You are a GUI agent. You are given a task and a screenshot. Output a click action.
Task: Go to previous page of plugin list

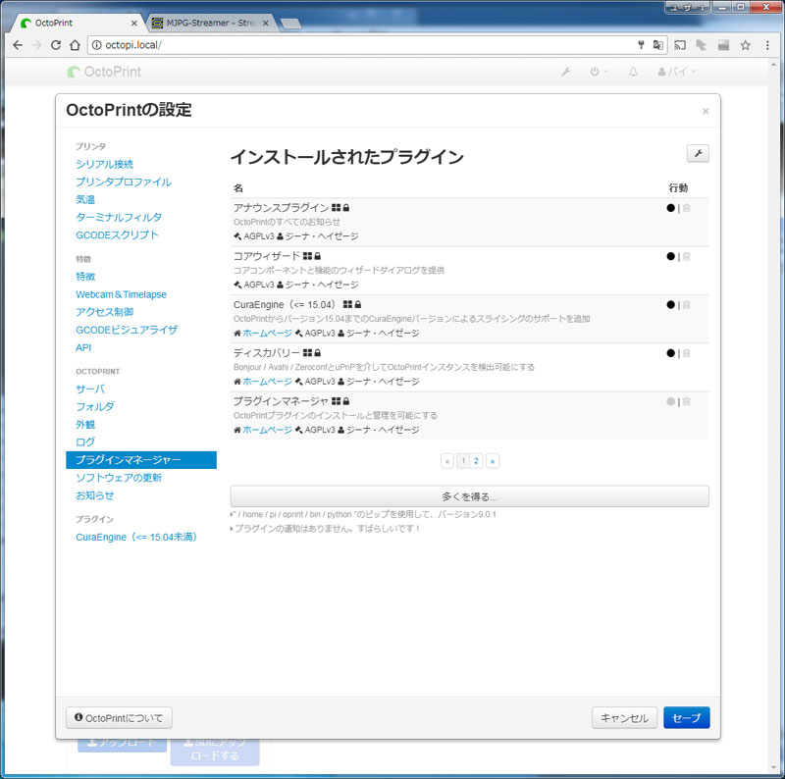[447, 461]
